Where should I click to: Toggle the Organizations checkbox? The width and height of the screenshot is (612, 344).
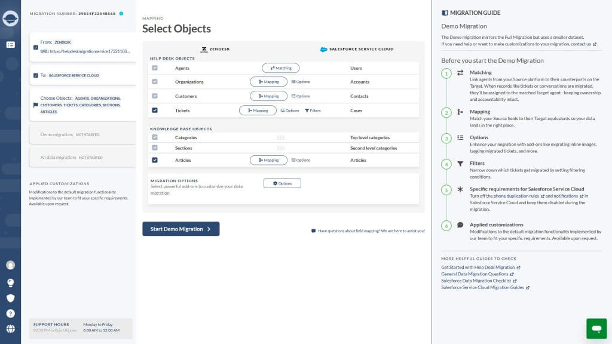pyautogui.click(x=155, y=81)
